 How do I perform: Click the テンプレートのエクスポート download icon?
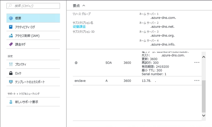pos(11,82)
